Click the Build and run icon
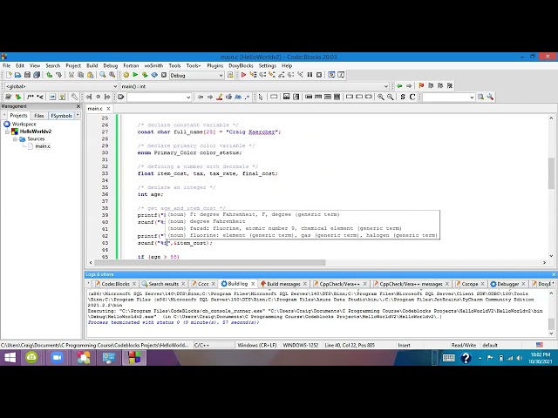This screenshot has height=418, width=558. (x=145, y=75)
